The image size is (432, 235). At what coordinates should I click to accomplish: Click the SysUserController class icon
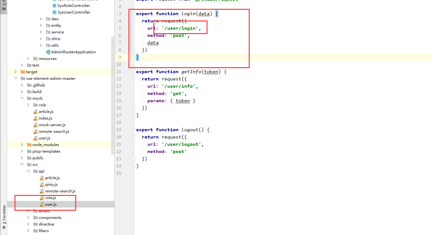pos(54,12)
